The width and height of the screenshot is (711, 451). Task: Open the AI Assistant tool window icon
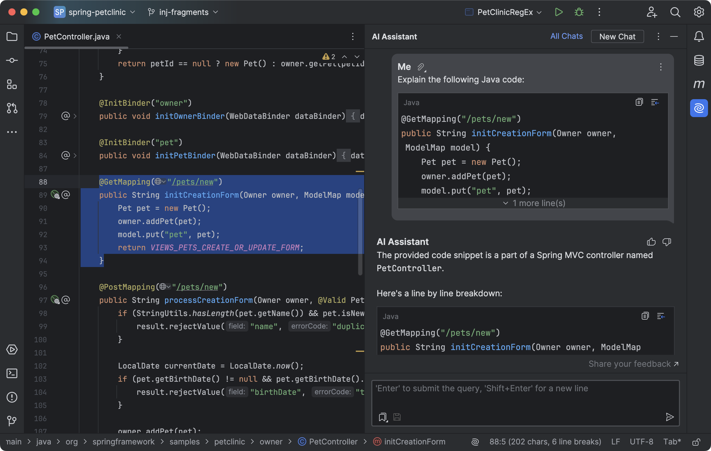699,108
